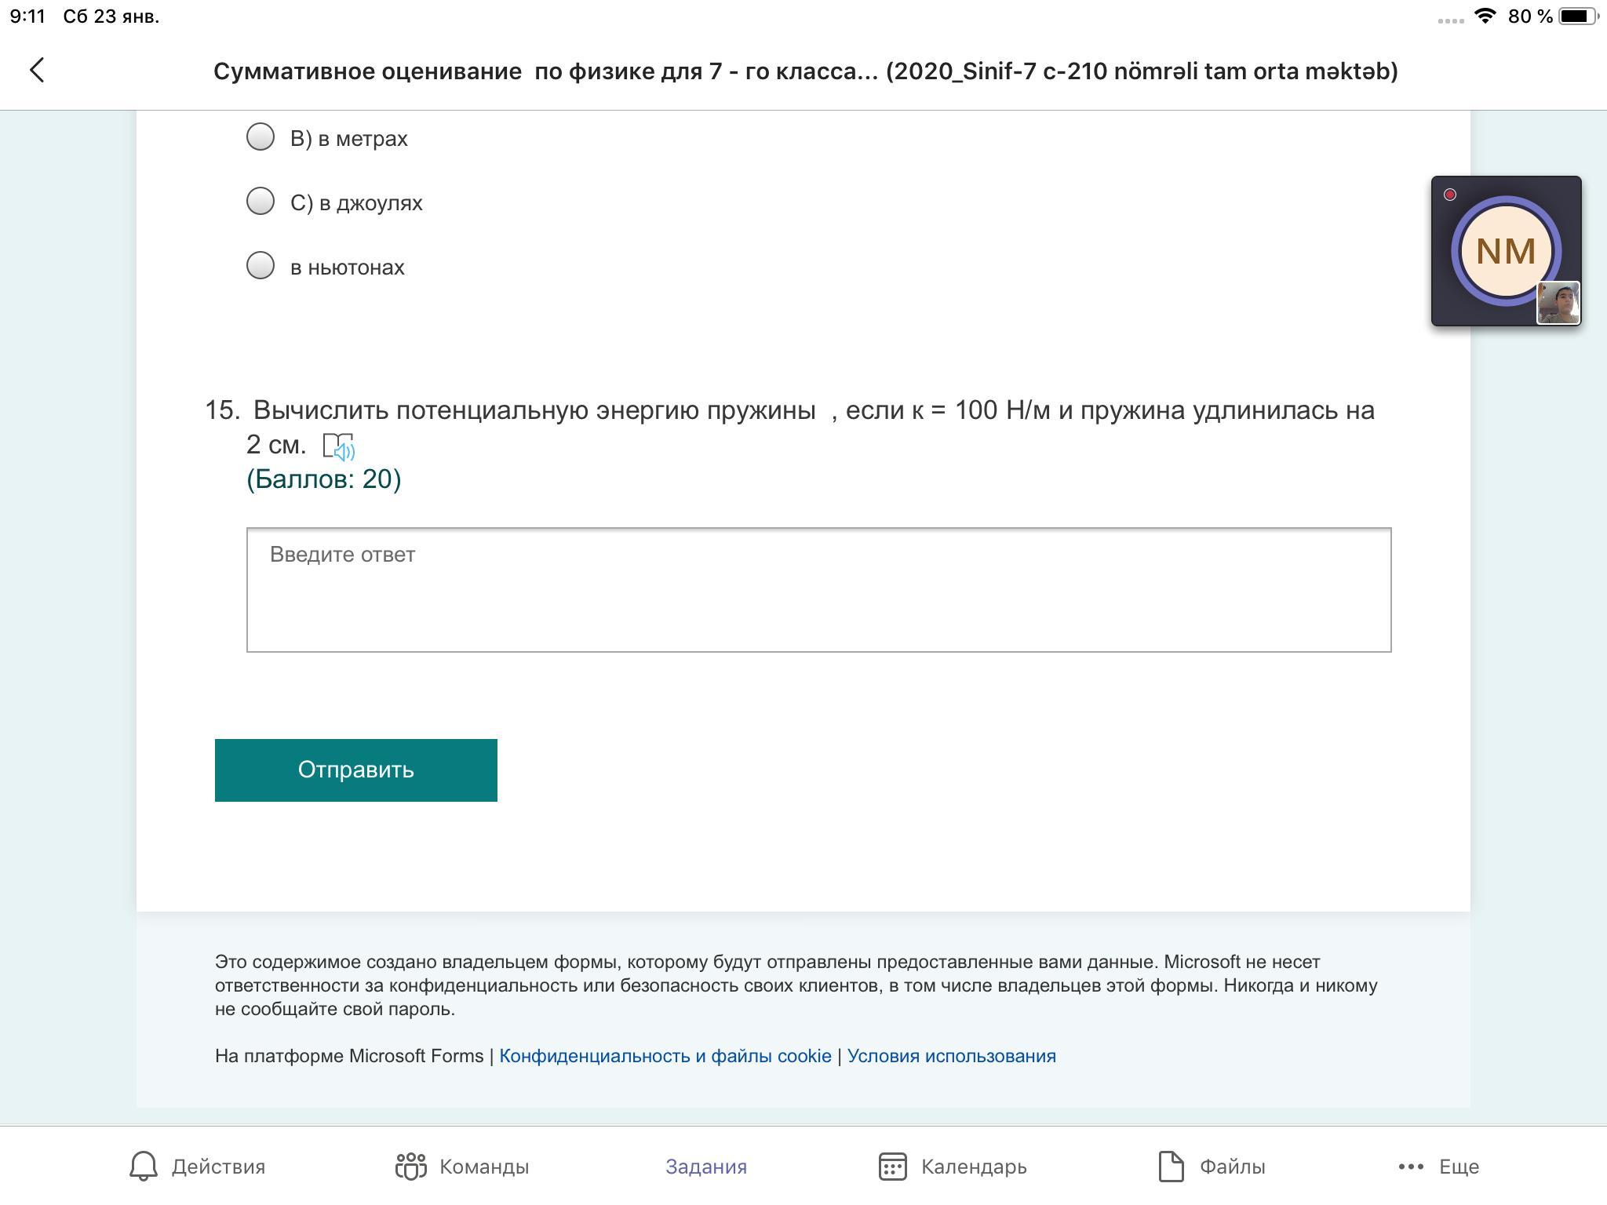Tap the battery indicator in status bar
The width and height of the screenshot is (1607, 1205).
(1578, 16)
